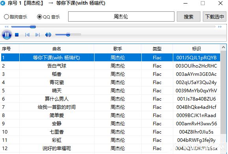Screen dimensions: 228x154
Task: Select the 酷狗音乐 radio button
Action: tap(16, 17)
